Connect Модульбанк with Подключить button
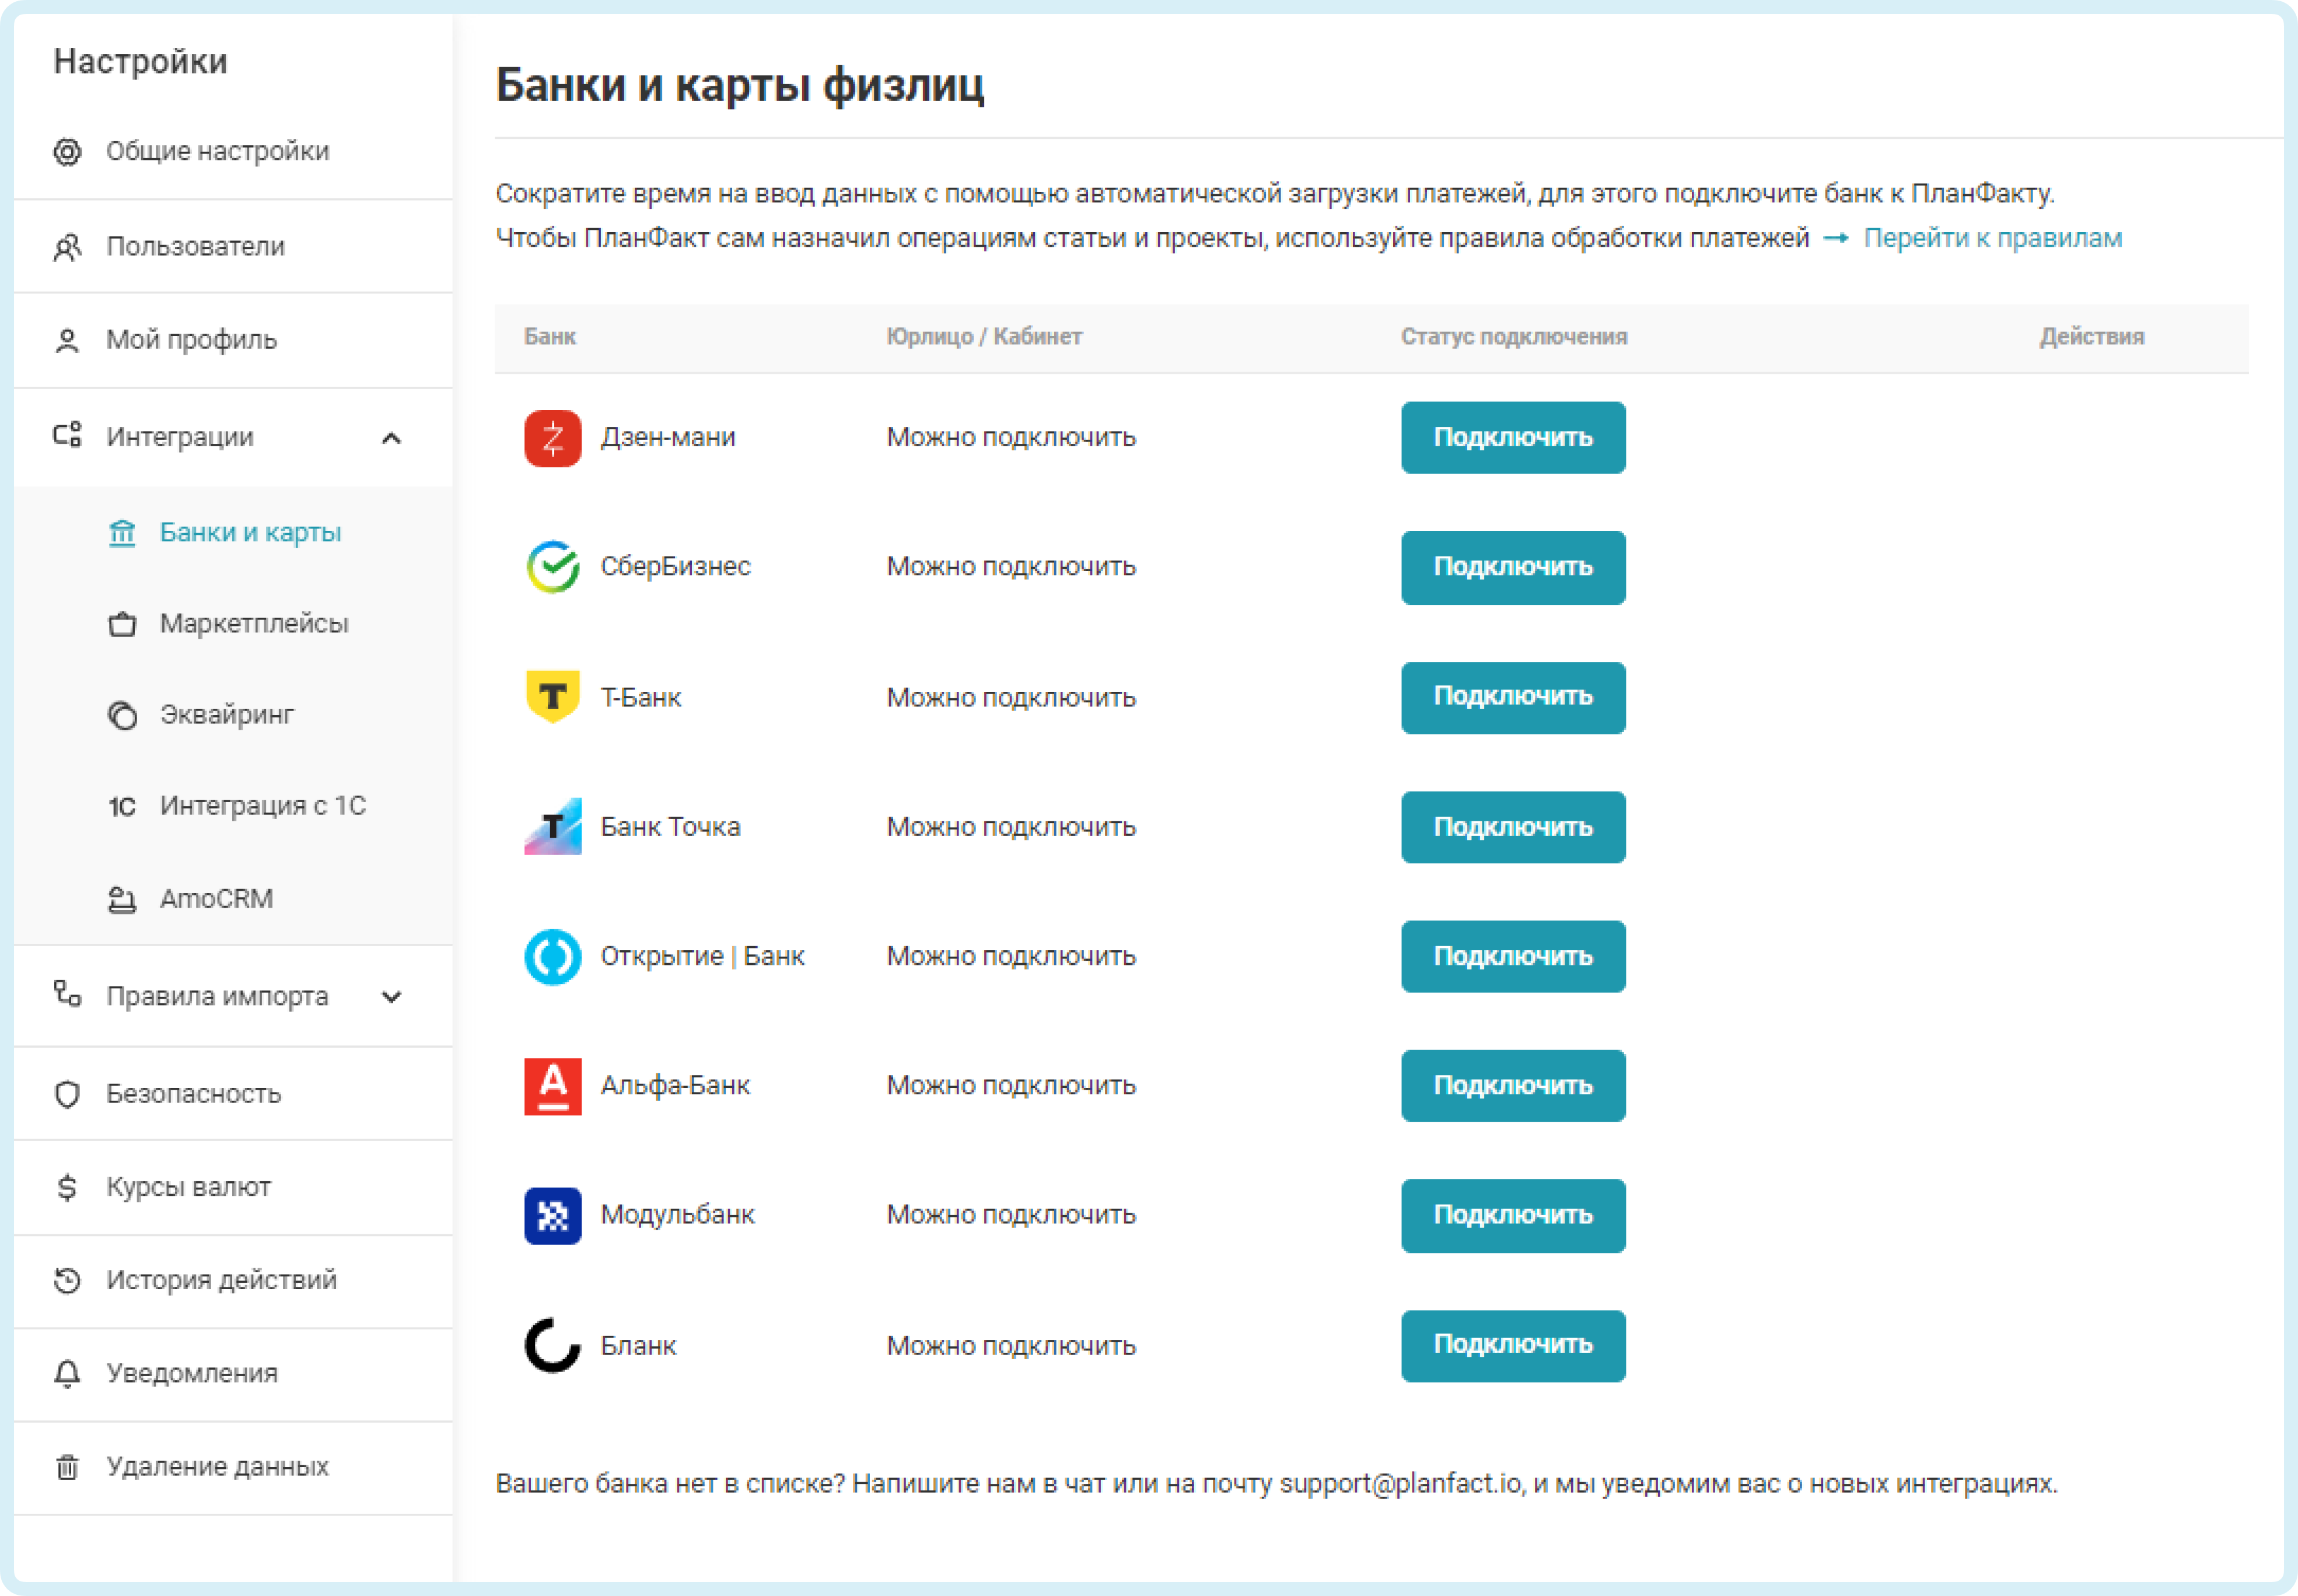The height and width of the screenshot is (1596, 2298). point(1513,1215)
